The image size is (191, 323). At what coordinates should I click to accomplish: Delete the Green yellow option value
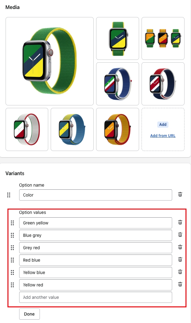click(x=180, y=222)
